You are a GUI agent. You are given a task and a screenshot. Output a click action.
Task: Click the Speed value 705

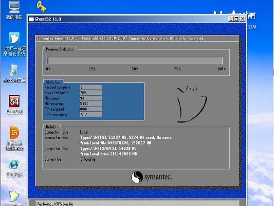point(91,93)
